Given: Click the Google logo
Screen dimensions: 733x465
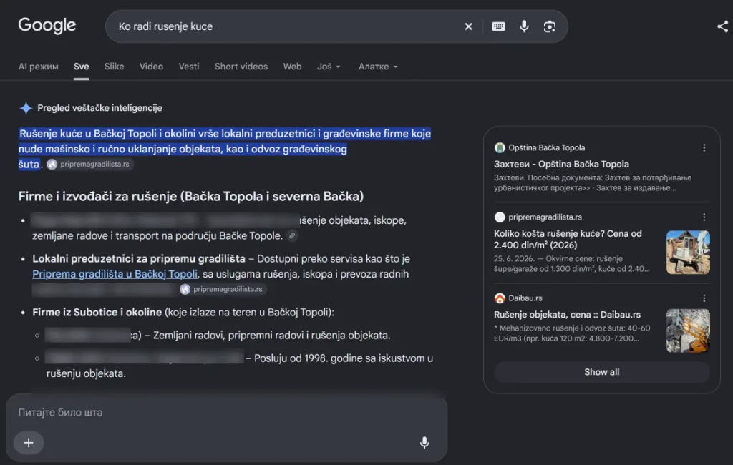Looking at the screenshot, I should tap(47, 25).
